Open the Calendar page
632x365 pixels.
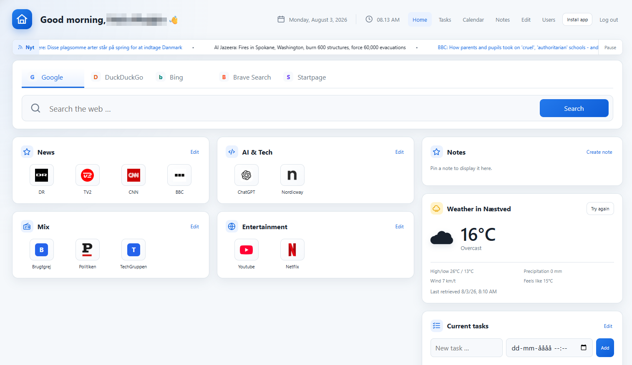(x=473, y=20)
